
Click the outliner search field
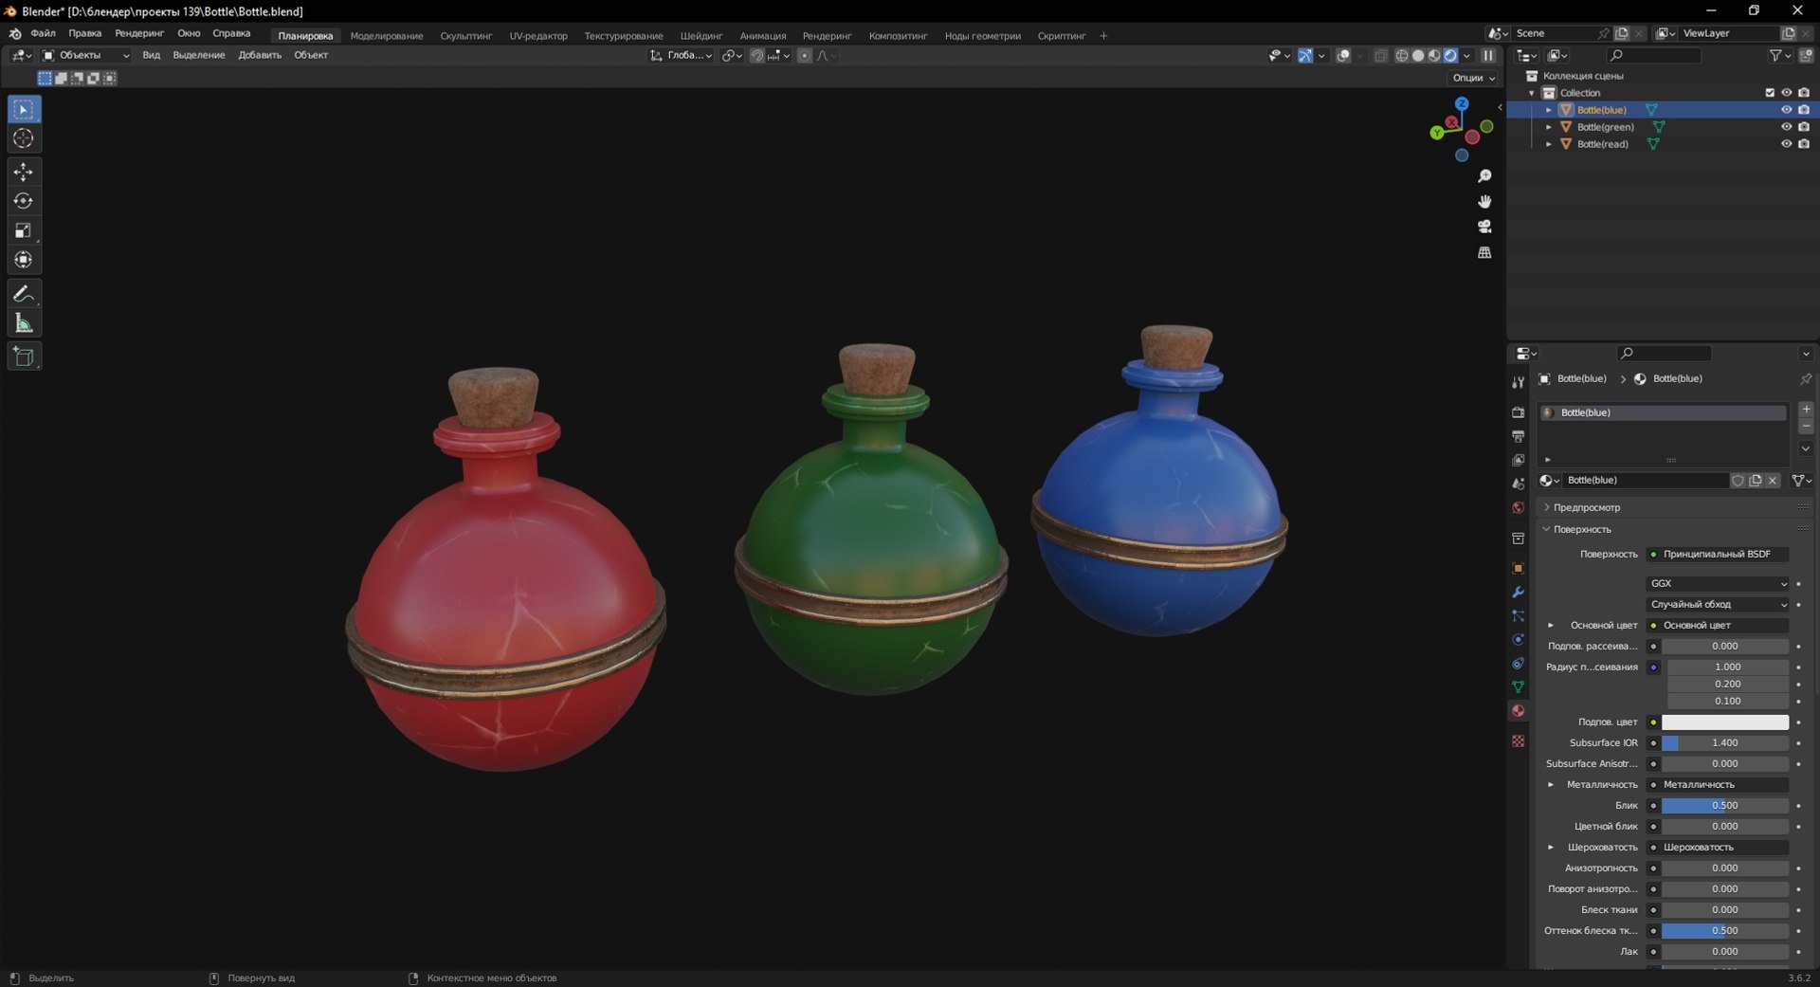click(1654, 56)
